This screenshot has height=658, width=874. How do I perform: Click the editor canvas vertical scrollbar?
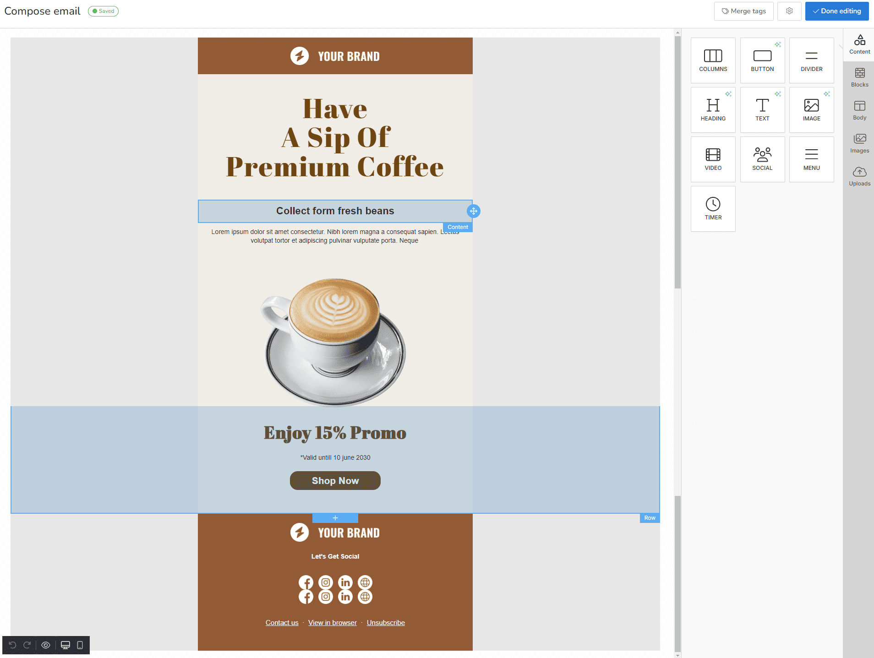677,160
